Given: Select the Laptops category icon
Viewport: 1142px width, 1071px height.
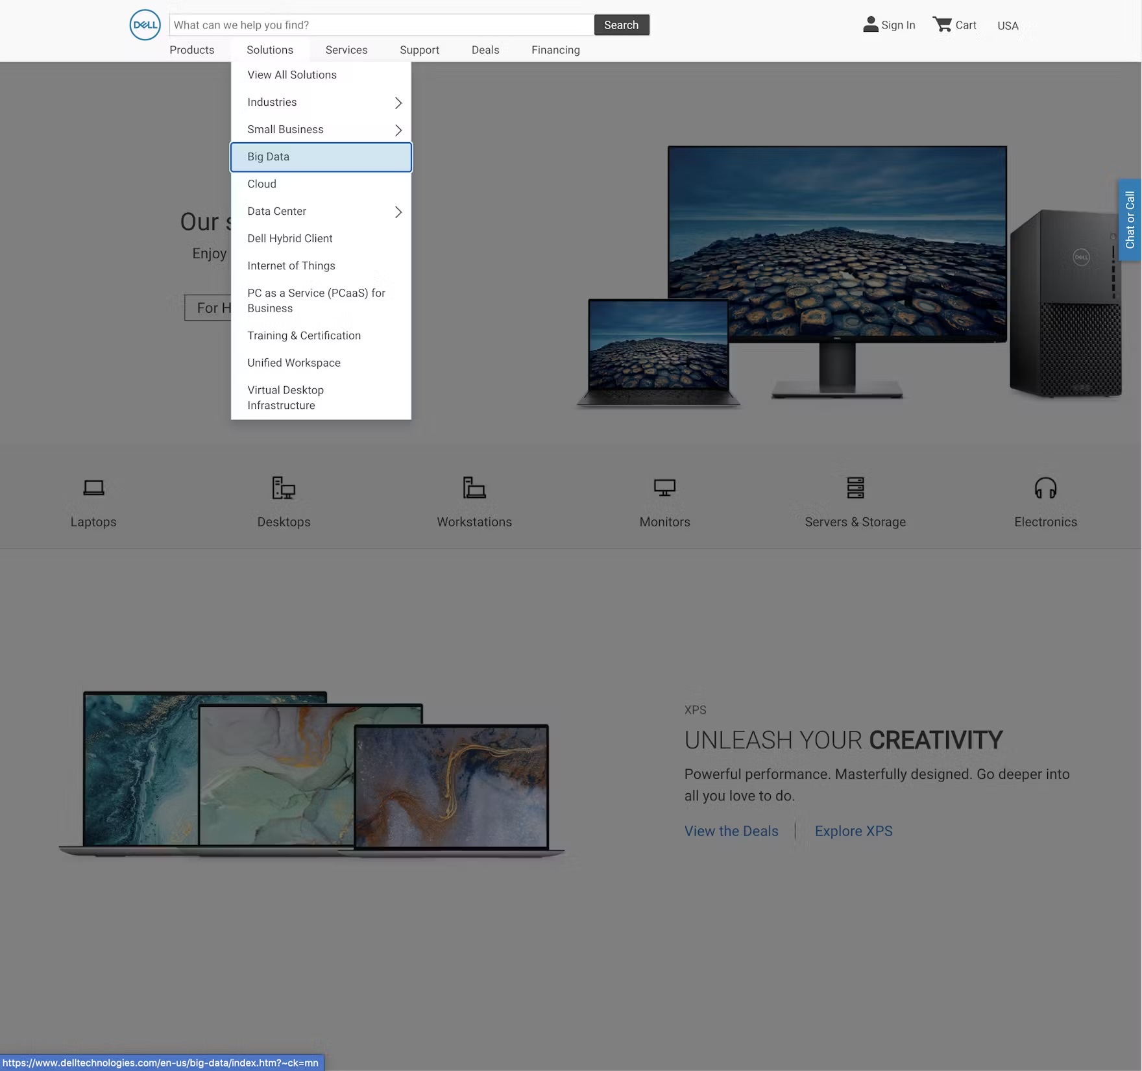Looking at the screenshot, I should coord(93,487).
